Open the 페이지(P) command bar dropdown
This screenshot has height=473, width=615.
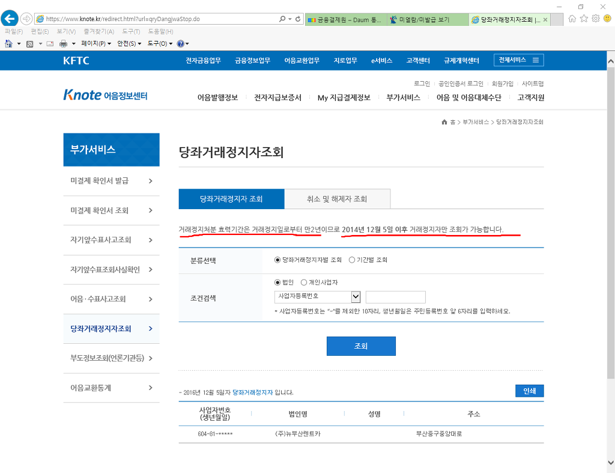pyautogui.click(x=96, y=43)
